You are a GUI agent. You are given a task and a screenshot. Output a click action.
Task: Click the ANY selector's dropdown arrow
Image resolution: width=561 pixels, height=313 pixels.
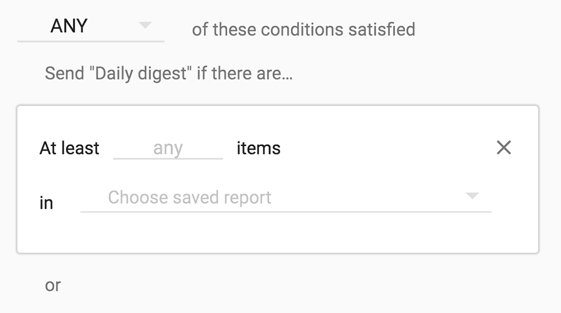tap(145, 24)
